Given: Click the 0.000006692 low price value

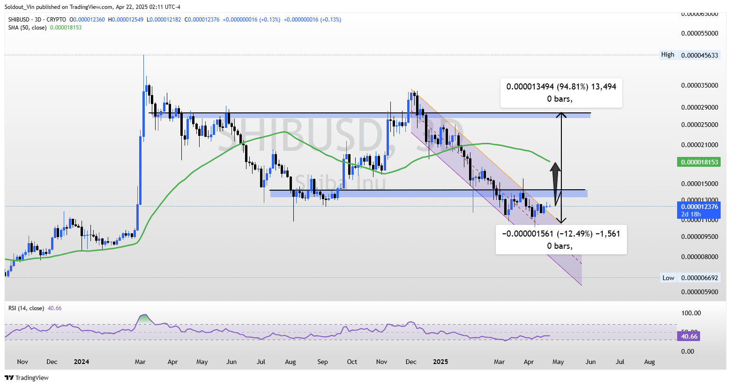Looking at the screenshot, I should [699, 278].
